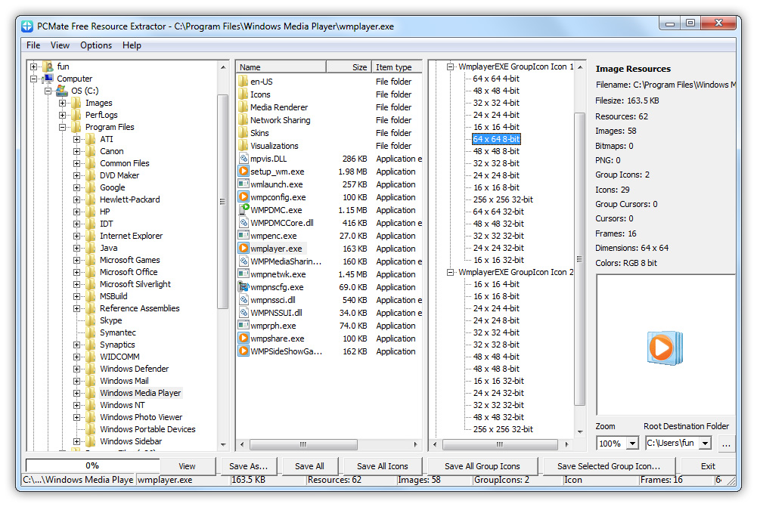Click the WMPNSSUI.dll file icon
Viewport: 757px width, 507px height.
(x=244, y=313)
